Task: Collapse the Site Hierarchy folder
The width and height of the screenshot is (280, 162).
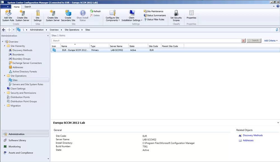Action: click(4, 46)
